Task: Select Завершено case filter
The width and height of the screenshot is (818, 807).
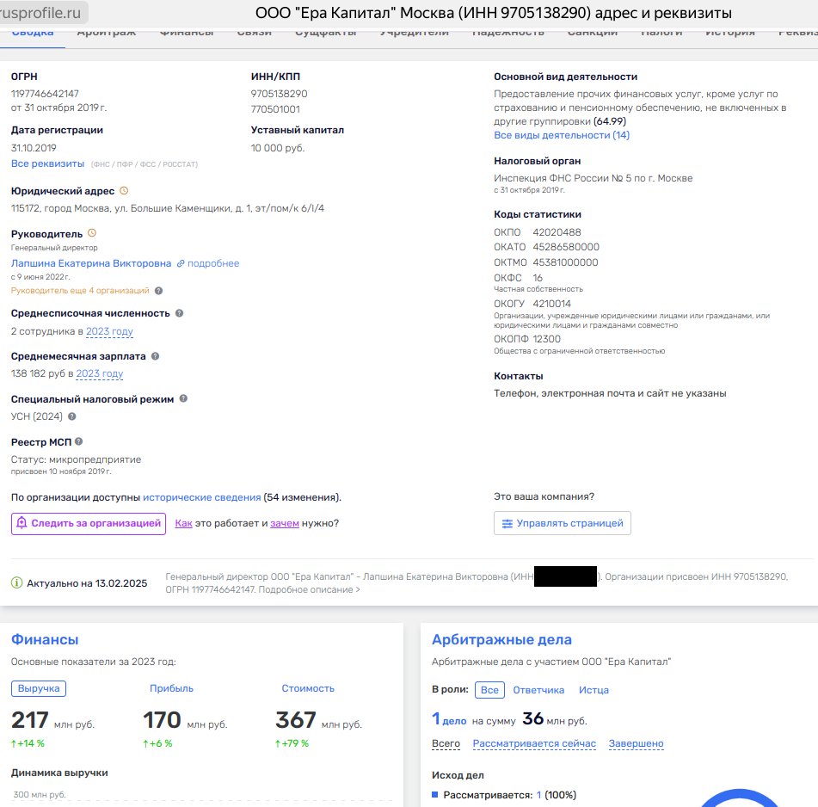Action: (636, 743)
